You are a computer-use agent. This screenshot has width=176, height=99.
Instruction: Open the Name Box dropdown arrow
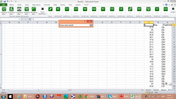point(20,19)
